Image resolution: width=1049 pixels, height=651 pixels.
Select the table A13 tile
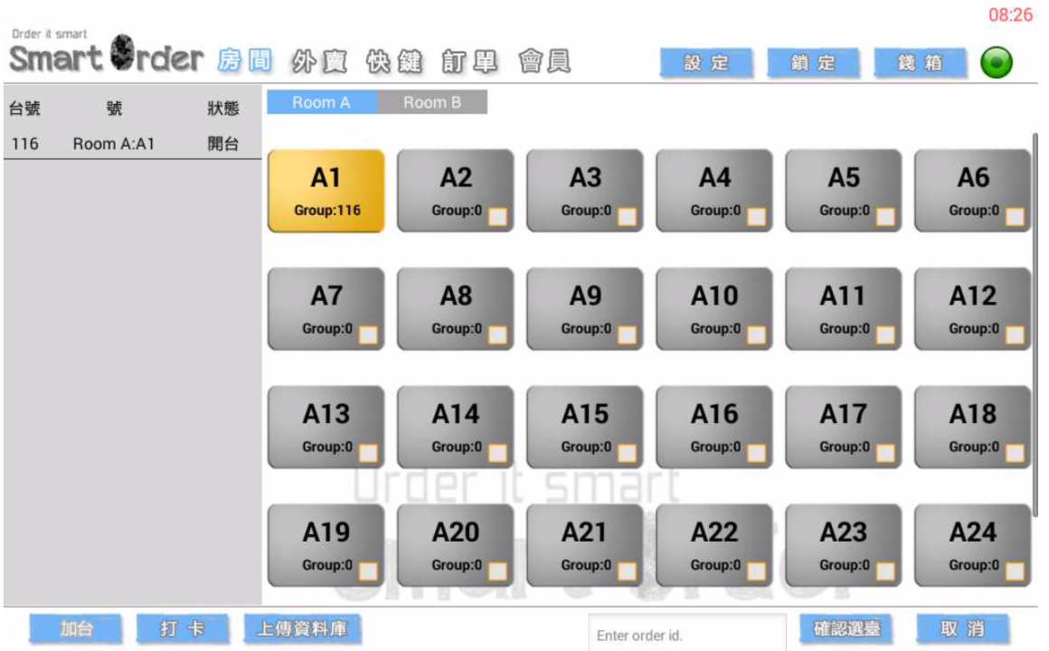(326, 427)
